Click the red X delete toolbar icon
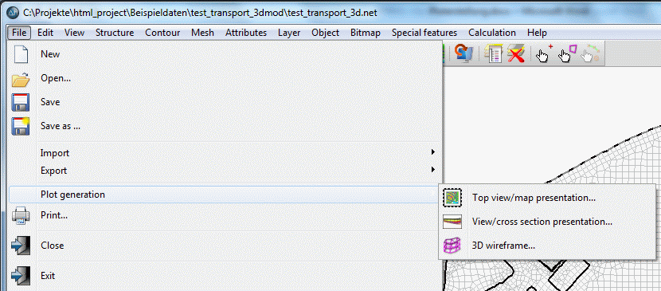The width and height of the screenshot is (661, 291). pos(515,54)
